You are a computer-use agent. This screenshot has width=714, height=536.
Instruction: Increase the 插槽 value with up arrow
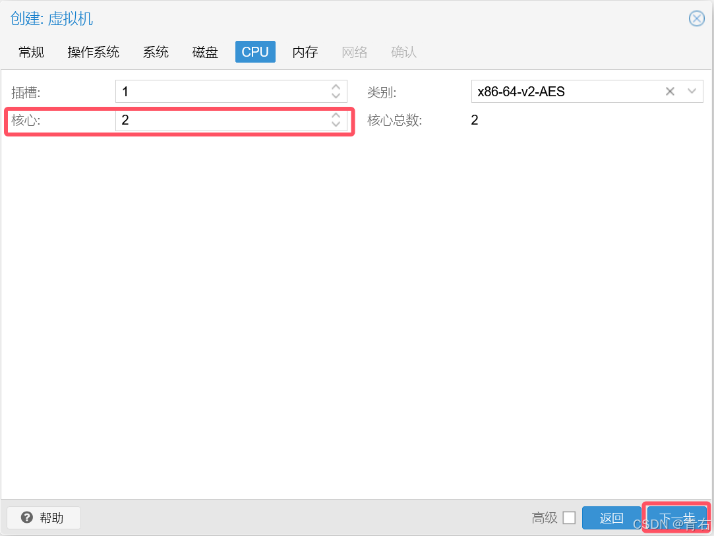tap(336, 86)
